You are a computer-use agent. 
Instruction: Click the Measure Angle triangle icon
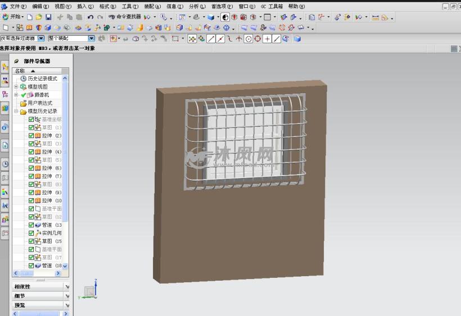pos(385,17)
